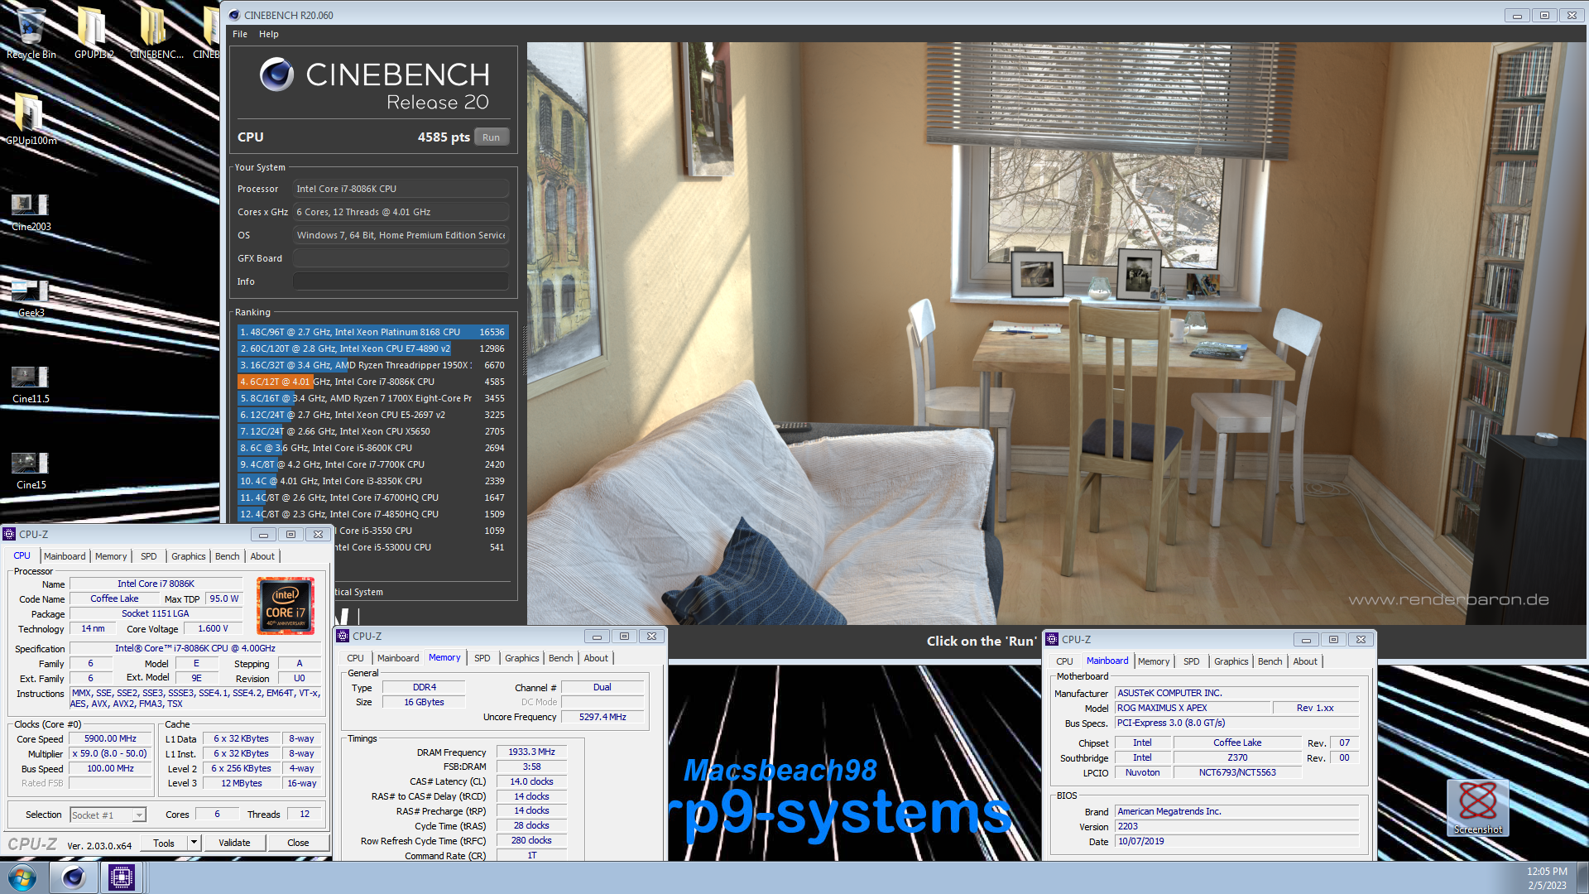Image resolution: width=1589 pixels, height=894 pixels.
Task: Select ranking entry Core i5-8600K
Action: tap(372, 448)
